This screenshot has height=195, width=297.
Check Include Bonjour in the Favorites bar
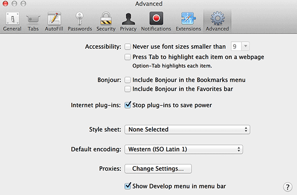[x=128, y=89]
